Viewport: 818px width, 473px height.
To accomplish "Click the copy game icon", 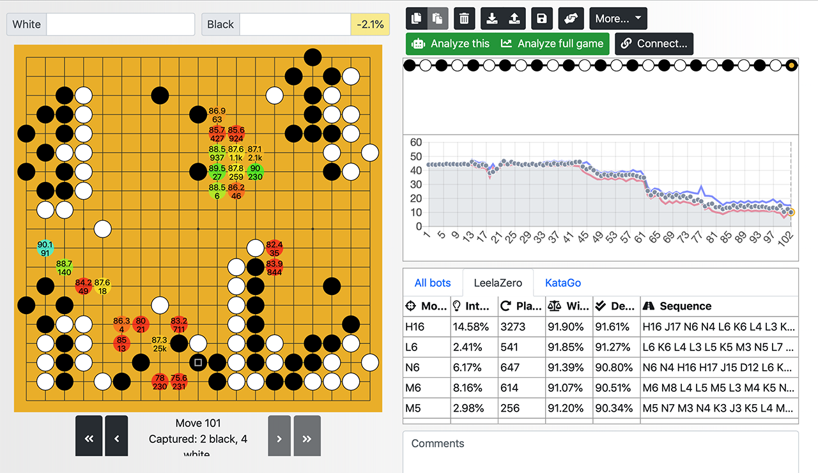I will (x=417, y=19).
